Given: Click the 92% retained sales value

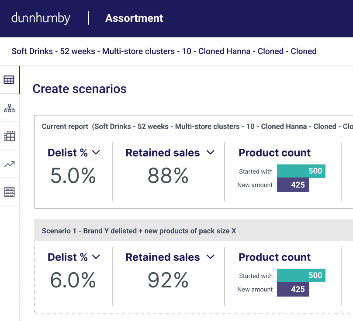Looking at the screenshot, I should coord(168,281).
